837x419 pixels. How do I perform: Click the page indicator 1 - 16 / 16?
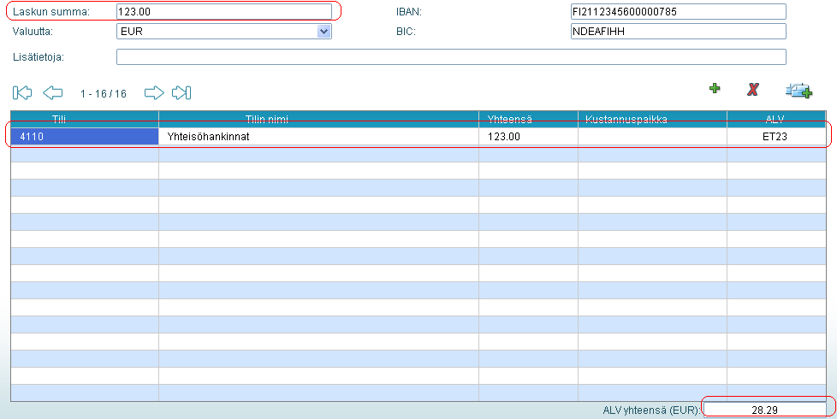[104, 94]
